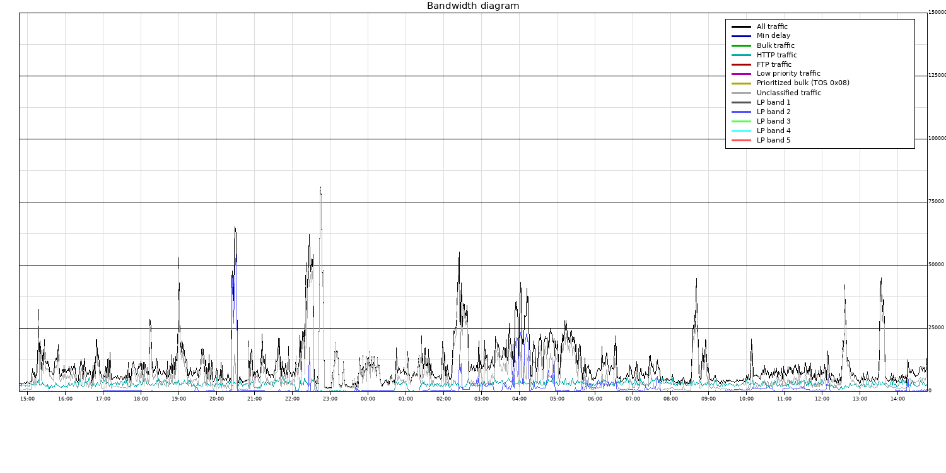
Task: Click the 00:00 time axis label
Action: click(368, 399)
